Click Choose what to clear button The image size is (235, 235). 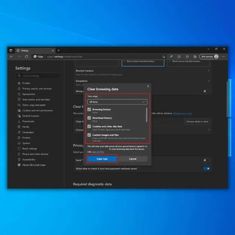pos(197,122)
